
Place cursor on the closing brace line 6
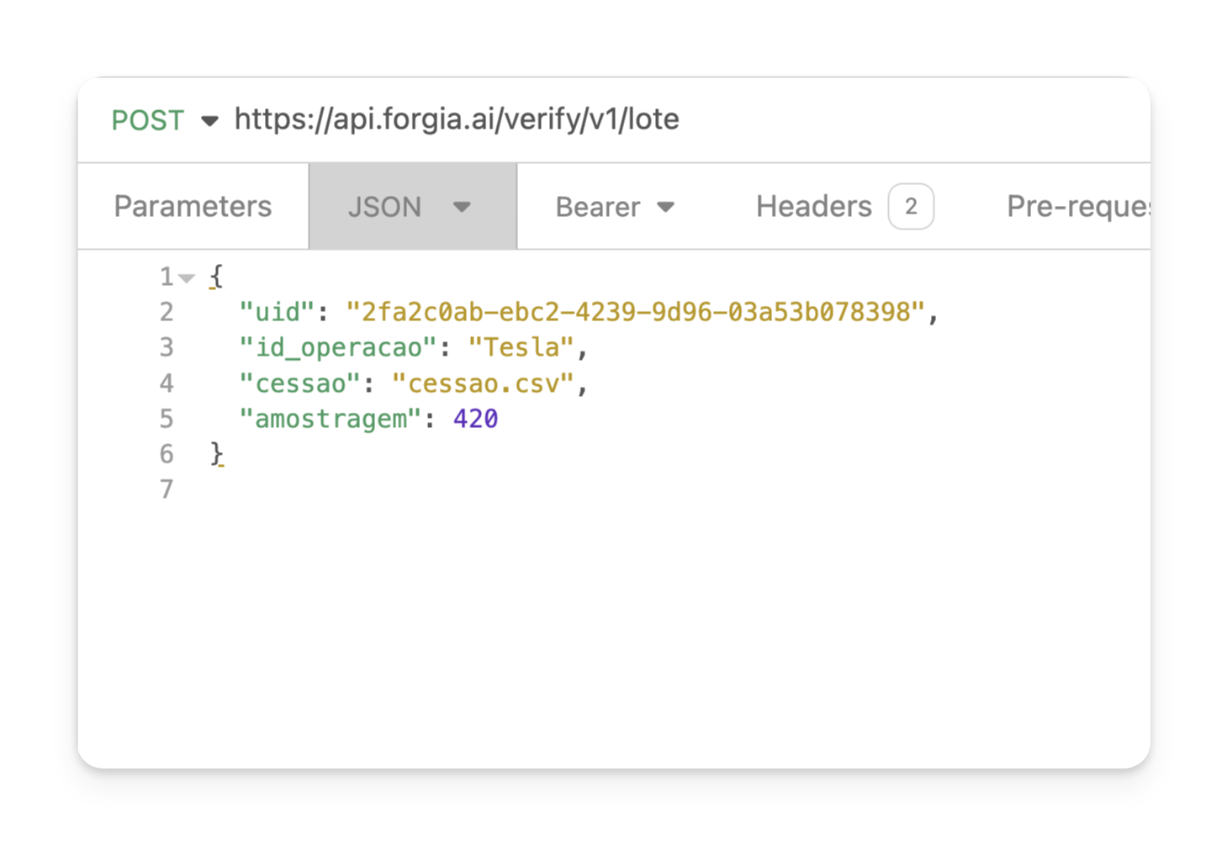coord(215,454)
